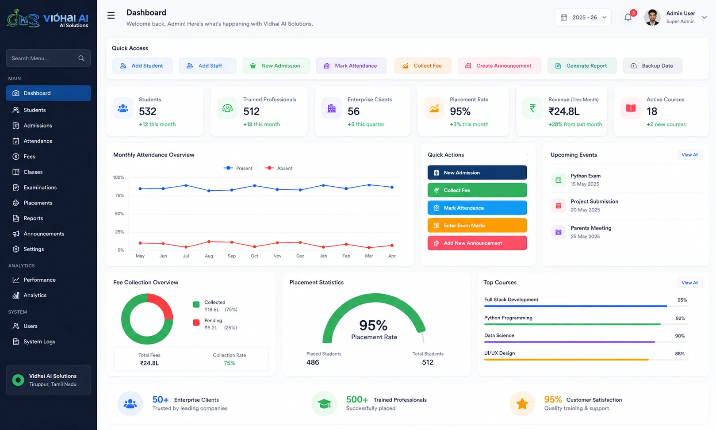Toggle the Absent series in chart legend

tap(279, 168)
